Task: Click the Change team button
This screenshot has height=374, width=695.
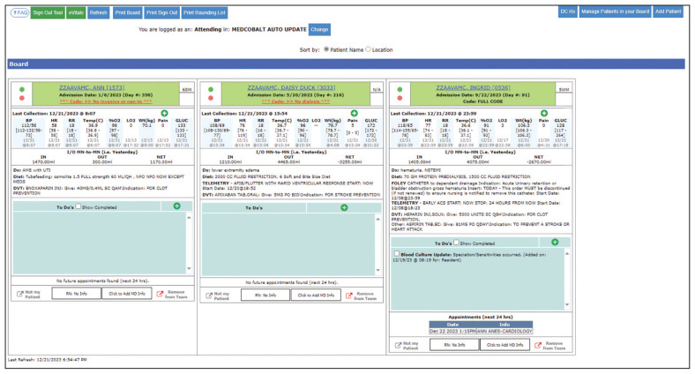Action: [x=319, y=30]
